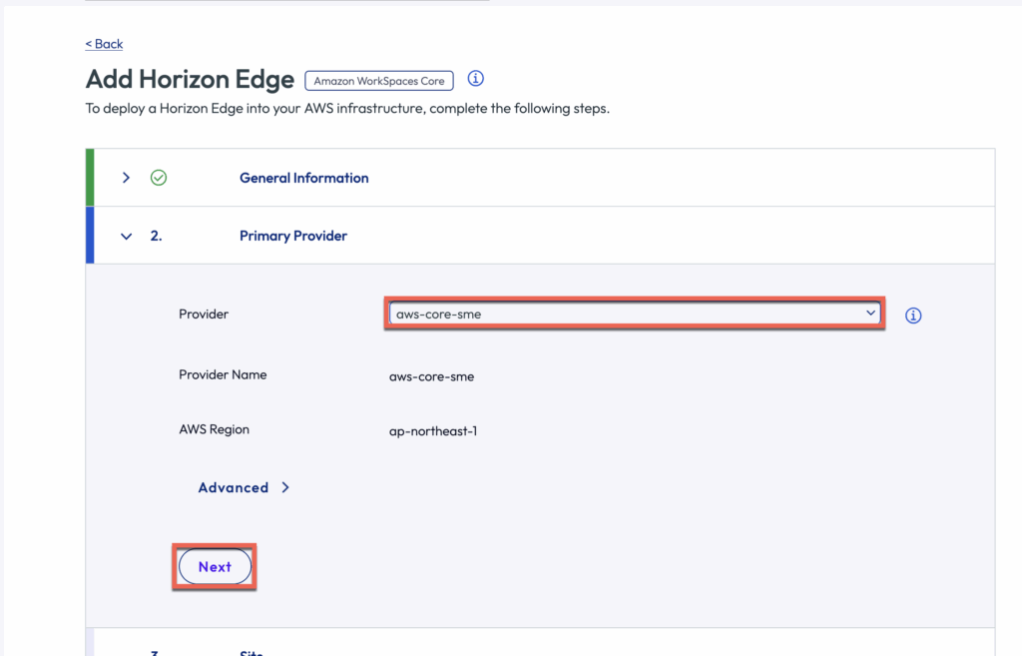Click the AWS Region field label
1022x656 pixels.
tap(214, 429)
